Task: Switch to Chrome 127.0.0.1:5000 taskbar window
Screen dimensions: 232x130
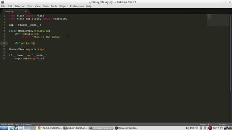Action: point(50,128)
